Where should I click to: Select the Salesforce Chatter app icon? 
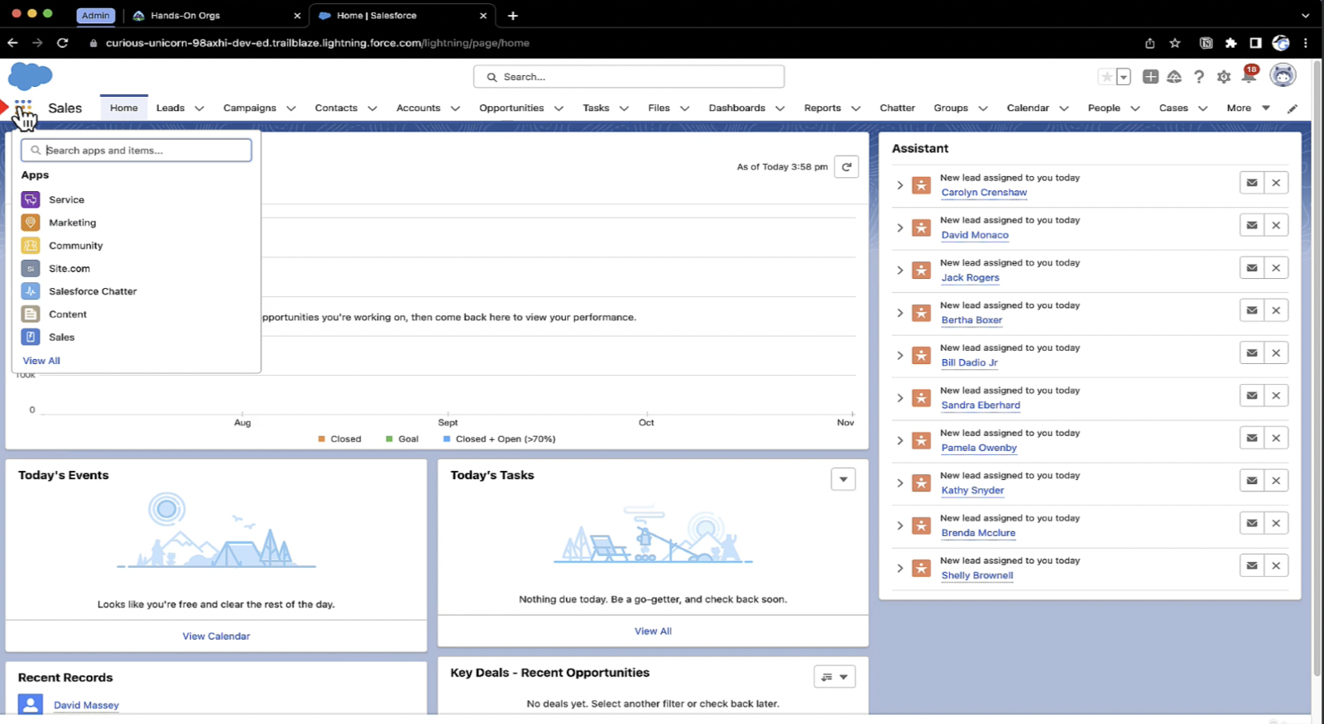coord(31,291)
